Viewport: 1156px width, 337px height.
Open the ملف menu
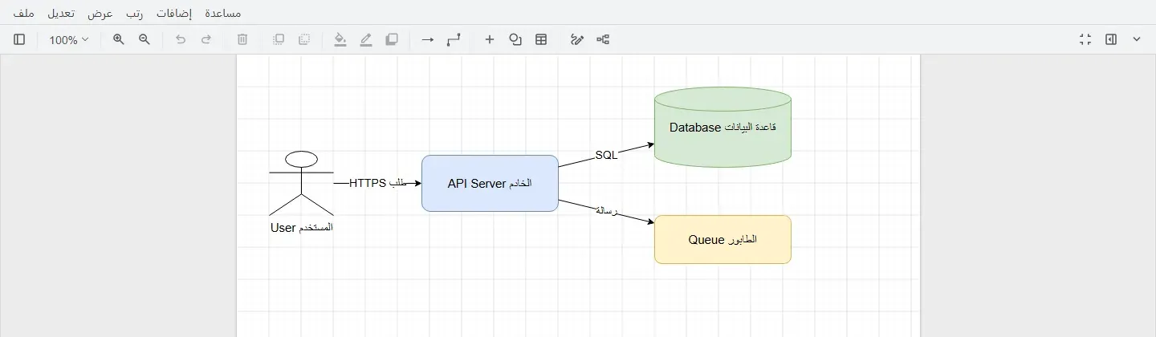click(x=23, y=14)
